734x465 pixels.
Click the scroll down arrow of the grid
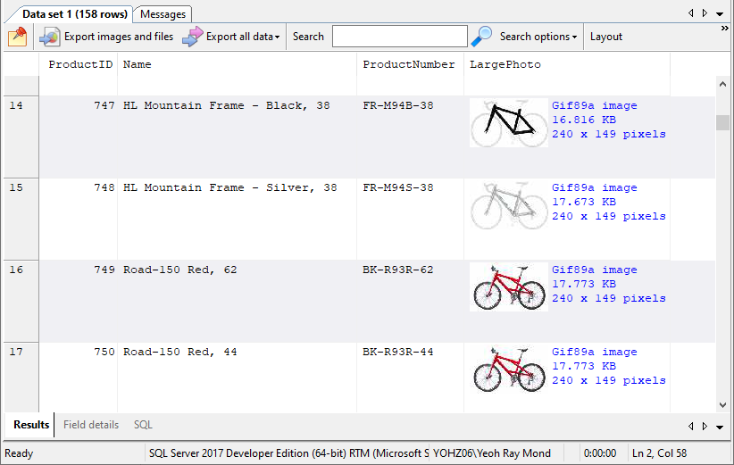(722, 404)
